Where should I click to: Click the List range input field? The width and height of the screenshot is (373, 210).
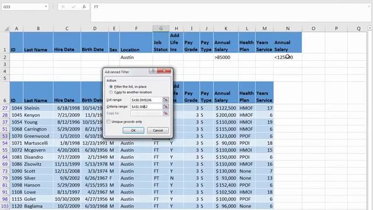click(x=146, y=100)
